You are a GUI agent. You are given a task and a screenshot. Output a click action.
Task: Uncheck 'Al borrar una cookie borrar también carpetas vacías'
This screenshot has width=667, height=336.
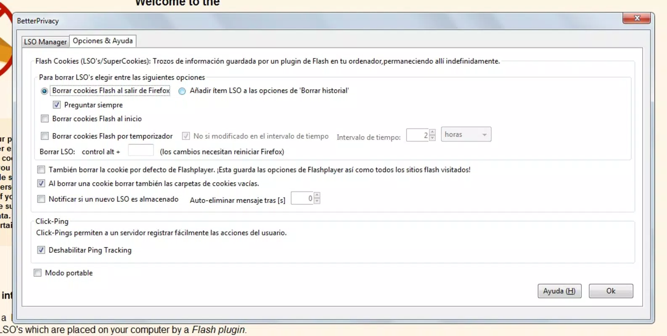coord(41,183)
